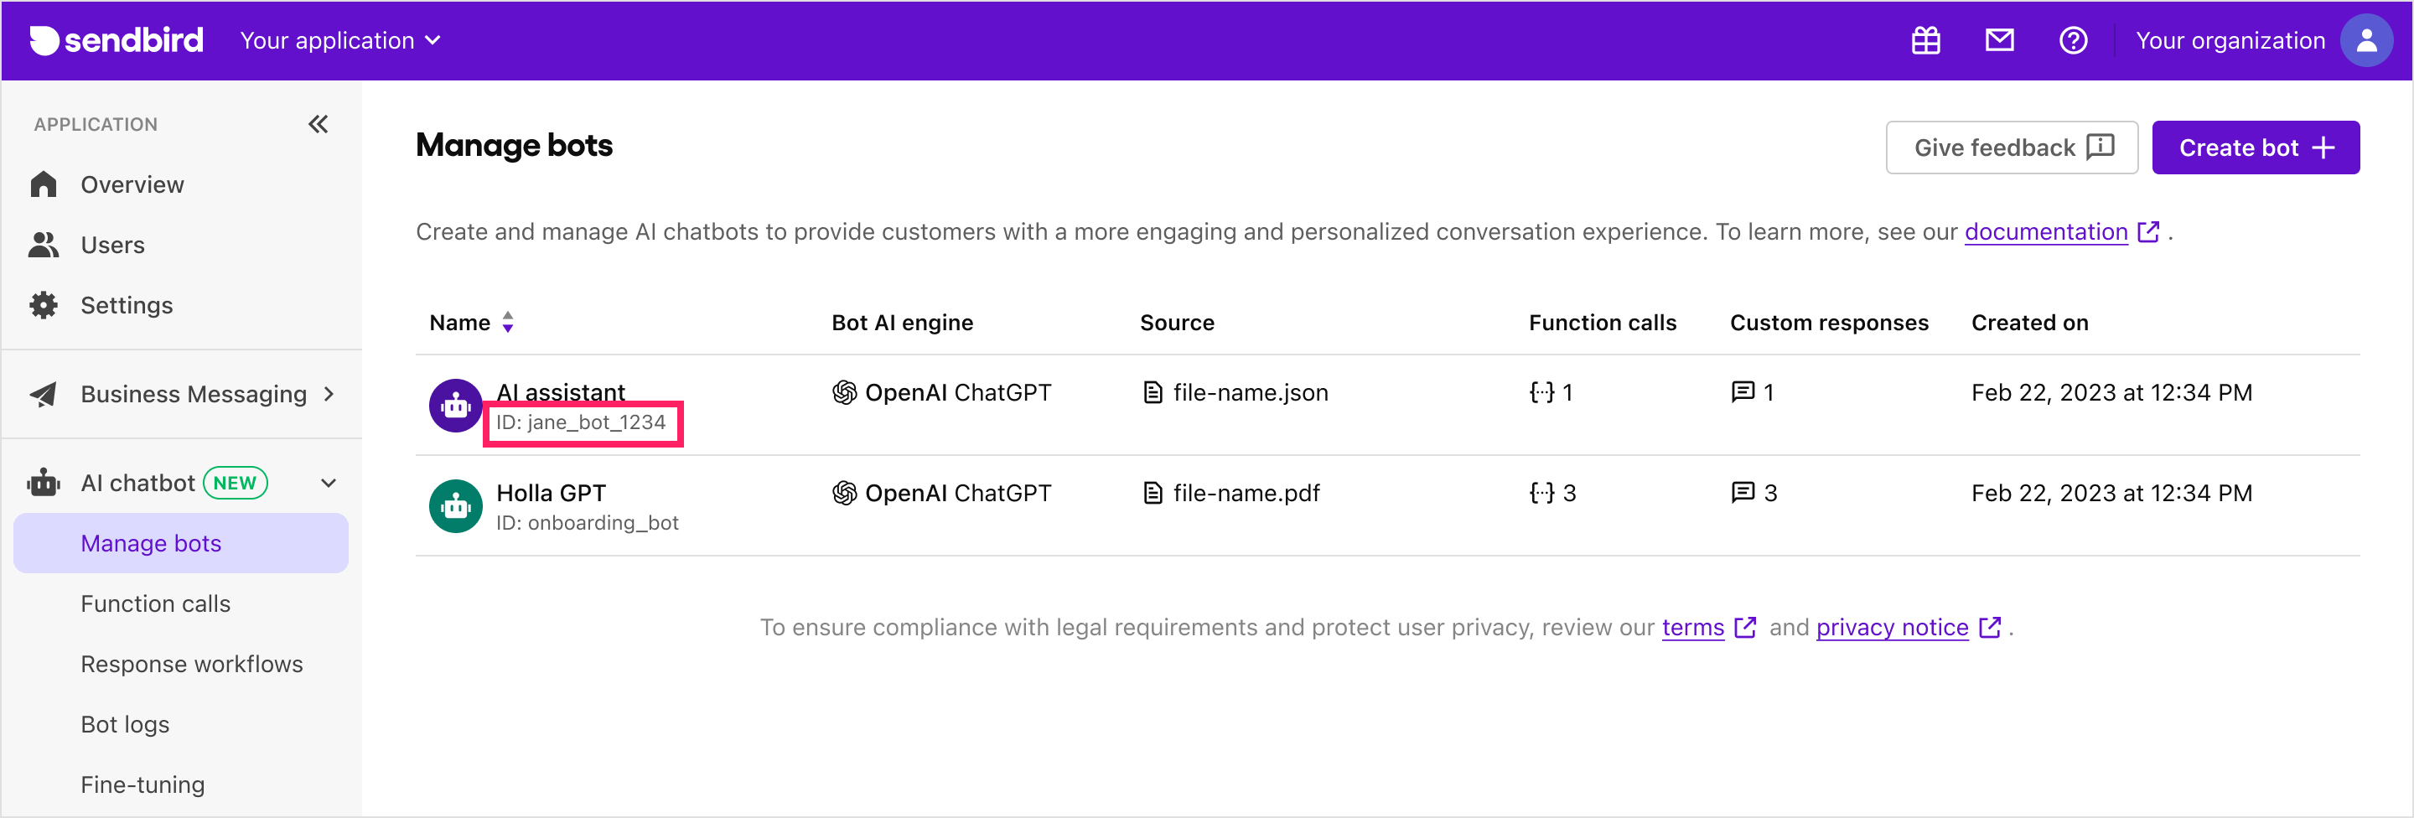
Task: Click the Holla GPT bot avatar
Action: [455, 506]
